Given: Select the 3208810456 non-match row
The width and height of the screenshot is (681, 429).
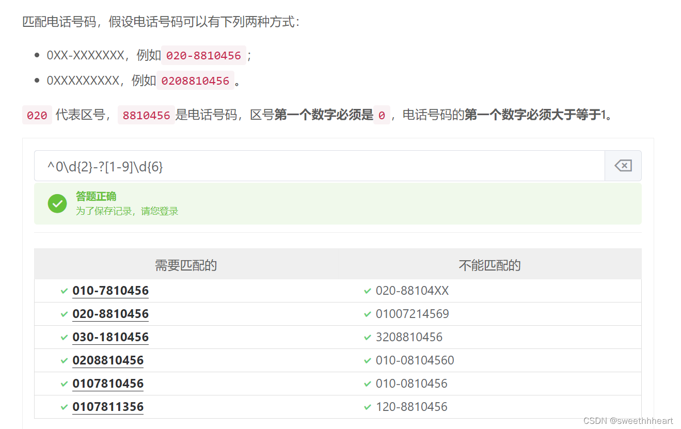Looking at the screenshot, I should pos(409,337).
